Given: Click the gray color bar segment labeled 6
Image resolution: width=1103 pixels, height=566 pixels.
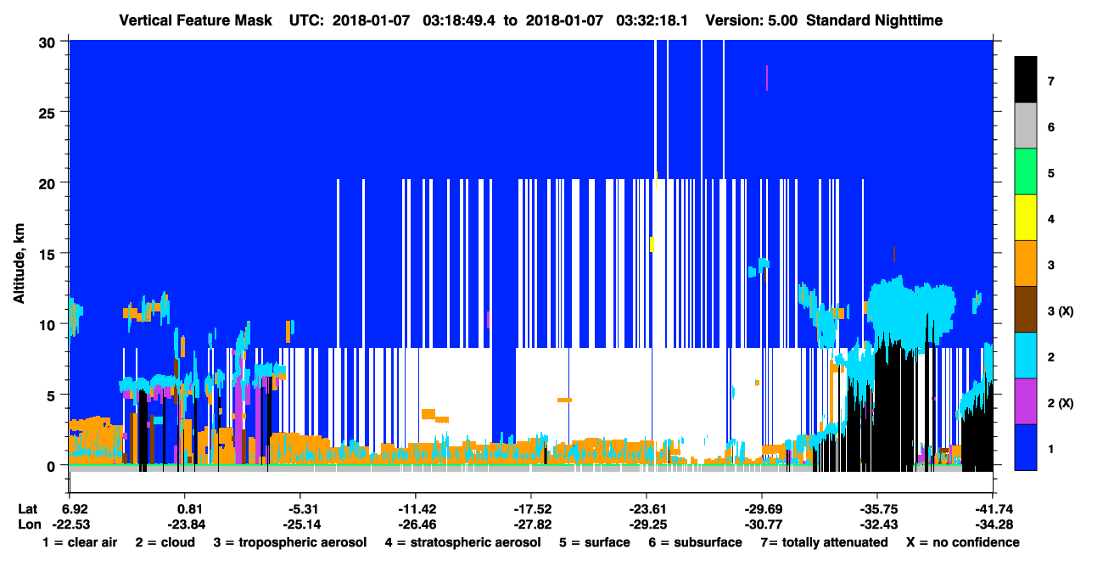Looking at the screenshot, I should [1026, 126].
